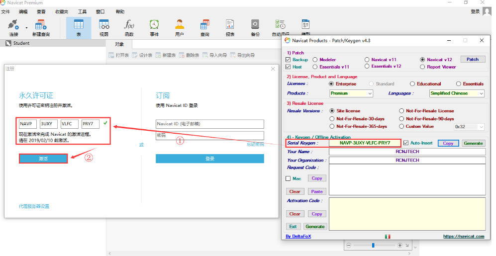Screen dimensions: 496x256
Task: Choose the Not-For-Resale-30-days option
Action: tap(332, 119)
